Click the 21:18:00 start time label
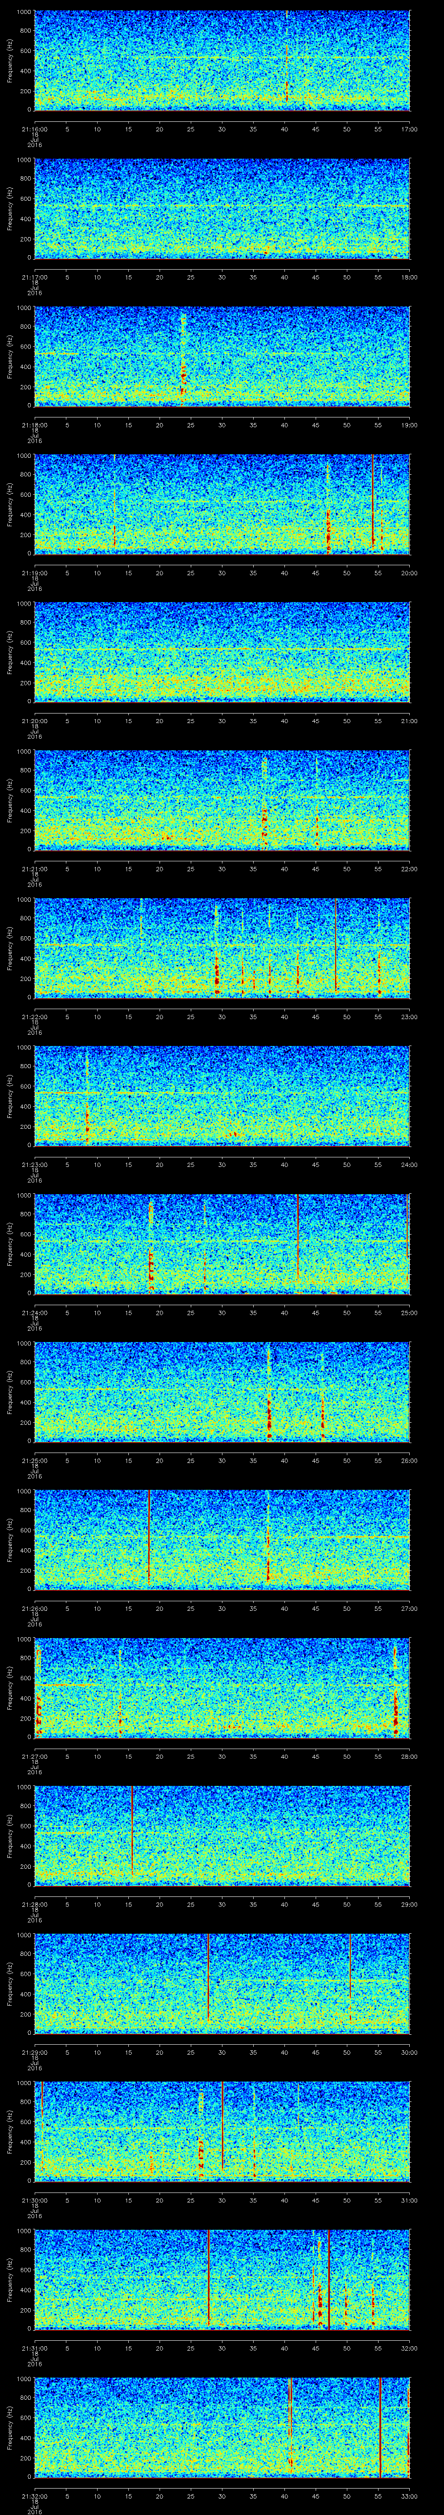This screenshot has height=2515, width=444. (34, 425)
